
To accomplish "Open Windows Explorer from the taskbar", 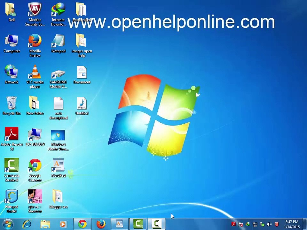I will click(45, 224).
